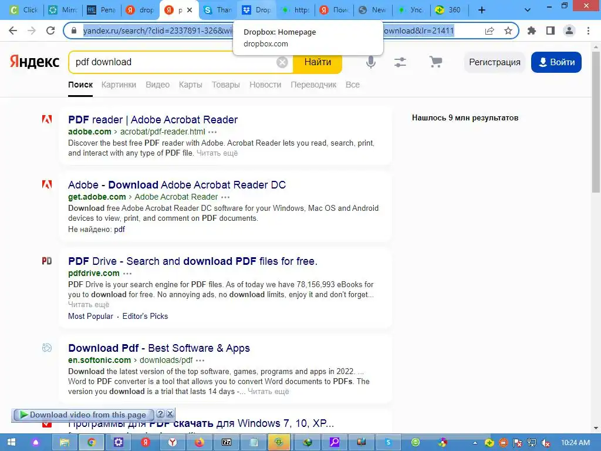The height and width of the screenshot is (451, 601).
Task: Expand options dots next to Adobe Acrobat Reader path
Action: point(225,197)
